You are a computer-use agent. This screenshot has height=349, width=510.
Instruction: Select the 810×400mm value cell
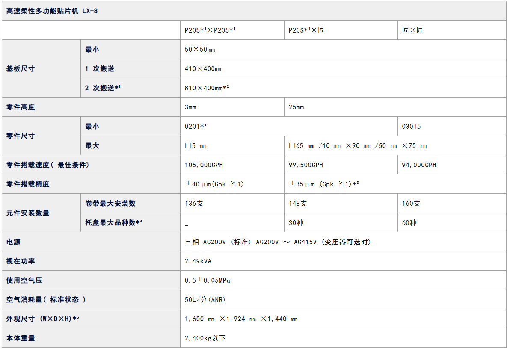tap(208, 88)
